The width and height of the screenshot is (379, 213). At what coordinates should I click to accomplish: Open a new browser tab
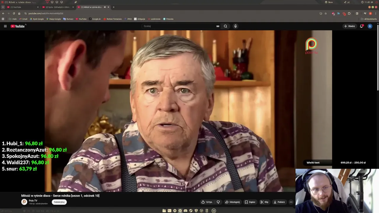coord(113,7)
